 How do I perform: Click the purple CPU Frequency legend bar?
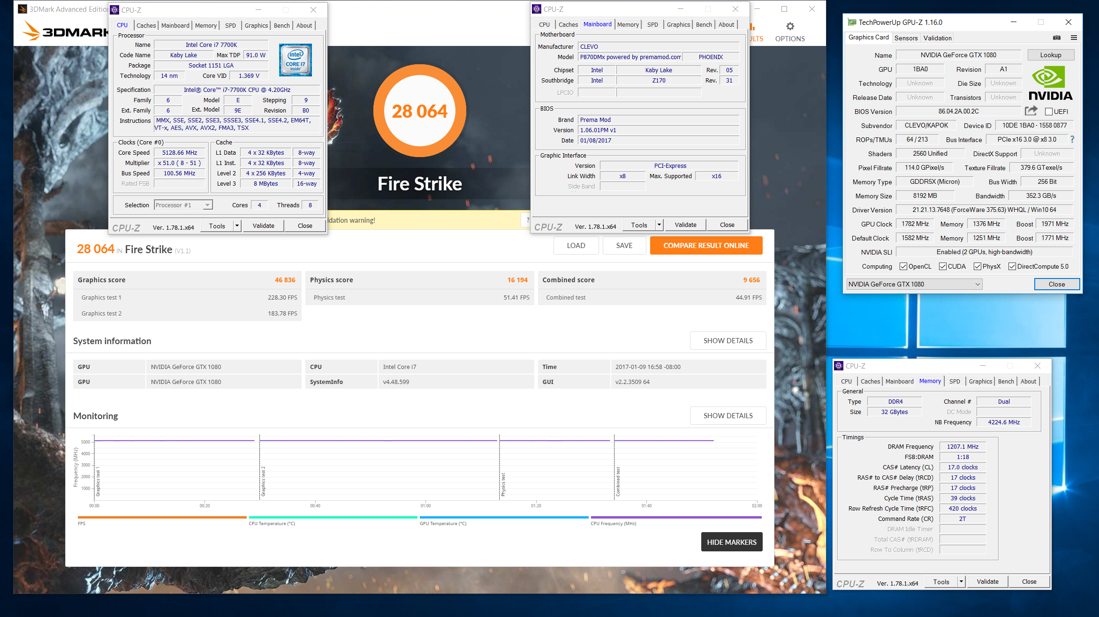(x=676, y=517)
